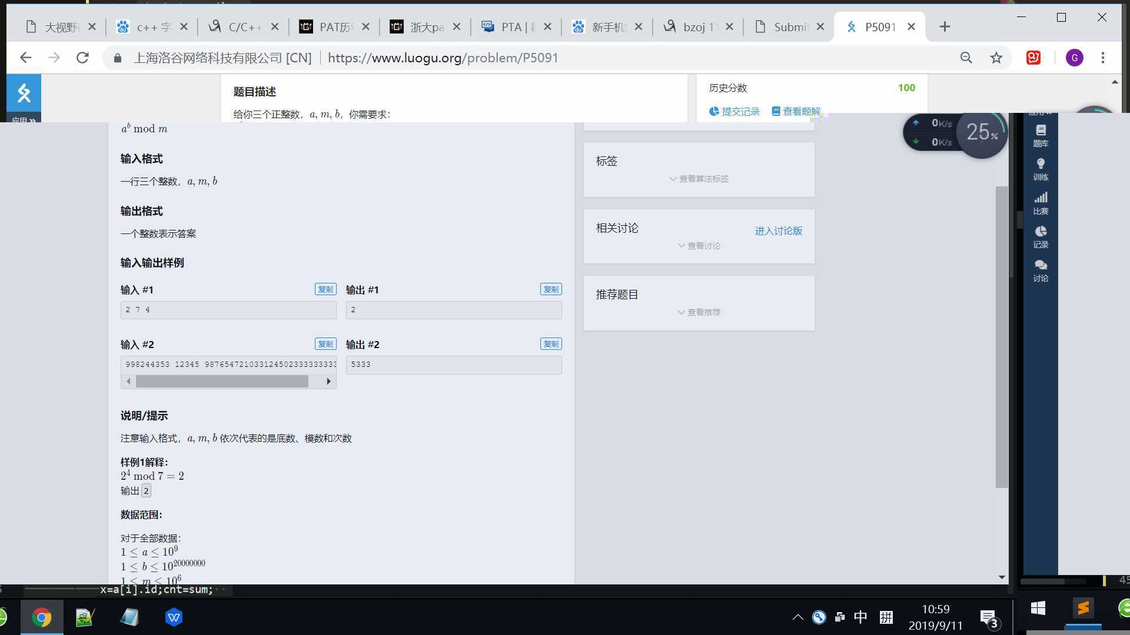Open Chrome three-dot menu

(x=1103, y=58)
